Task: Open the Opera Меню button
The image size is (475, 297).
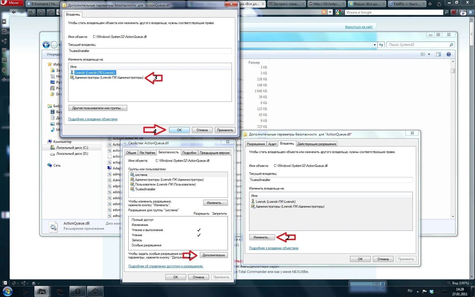Action: pyautogui.click(x=12, y=3)
